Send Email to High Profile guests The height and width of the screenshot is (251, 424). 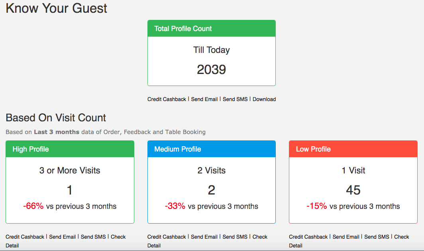pos(63,237)
